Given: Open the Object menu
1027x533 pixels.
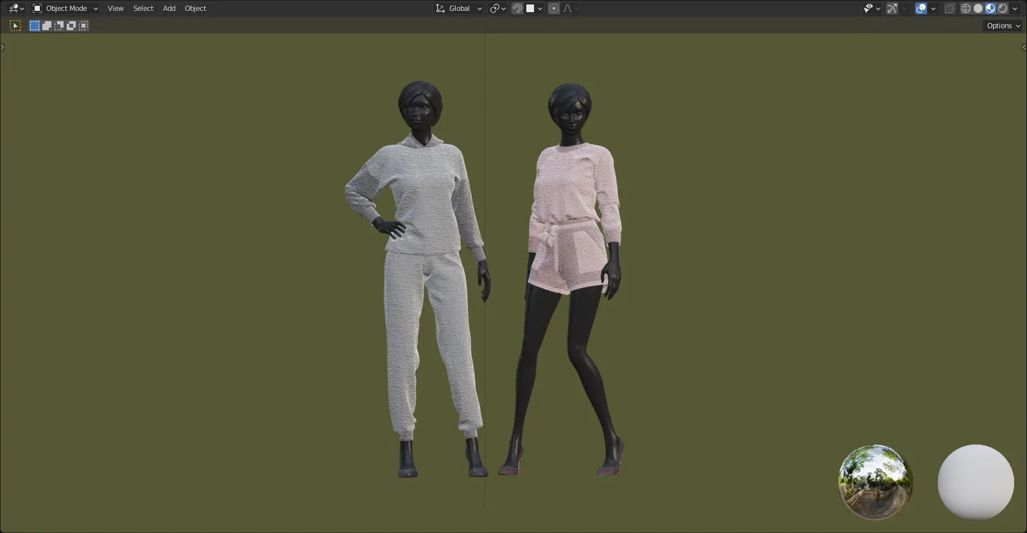Looking at the screenshot, I should pyautogui.click(x=195, y=8).
